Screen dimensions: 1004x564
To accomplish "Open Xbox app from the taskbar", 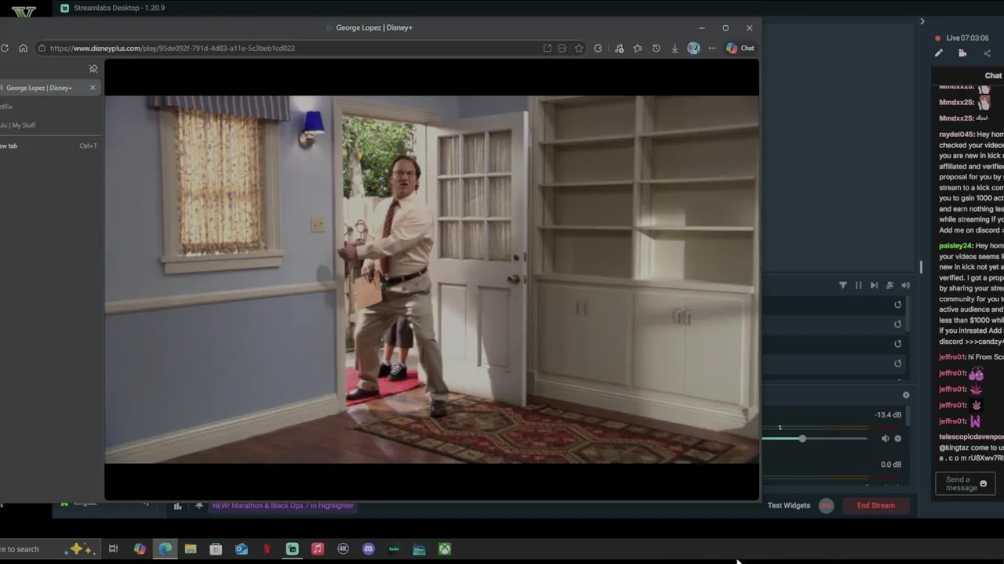I will [445, 549].
